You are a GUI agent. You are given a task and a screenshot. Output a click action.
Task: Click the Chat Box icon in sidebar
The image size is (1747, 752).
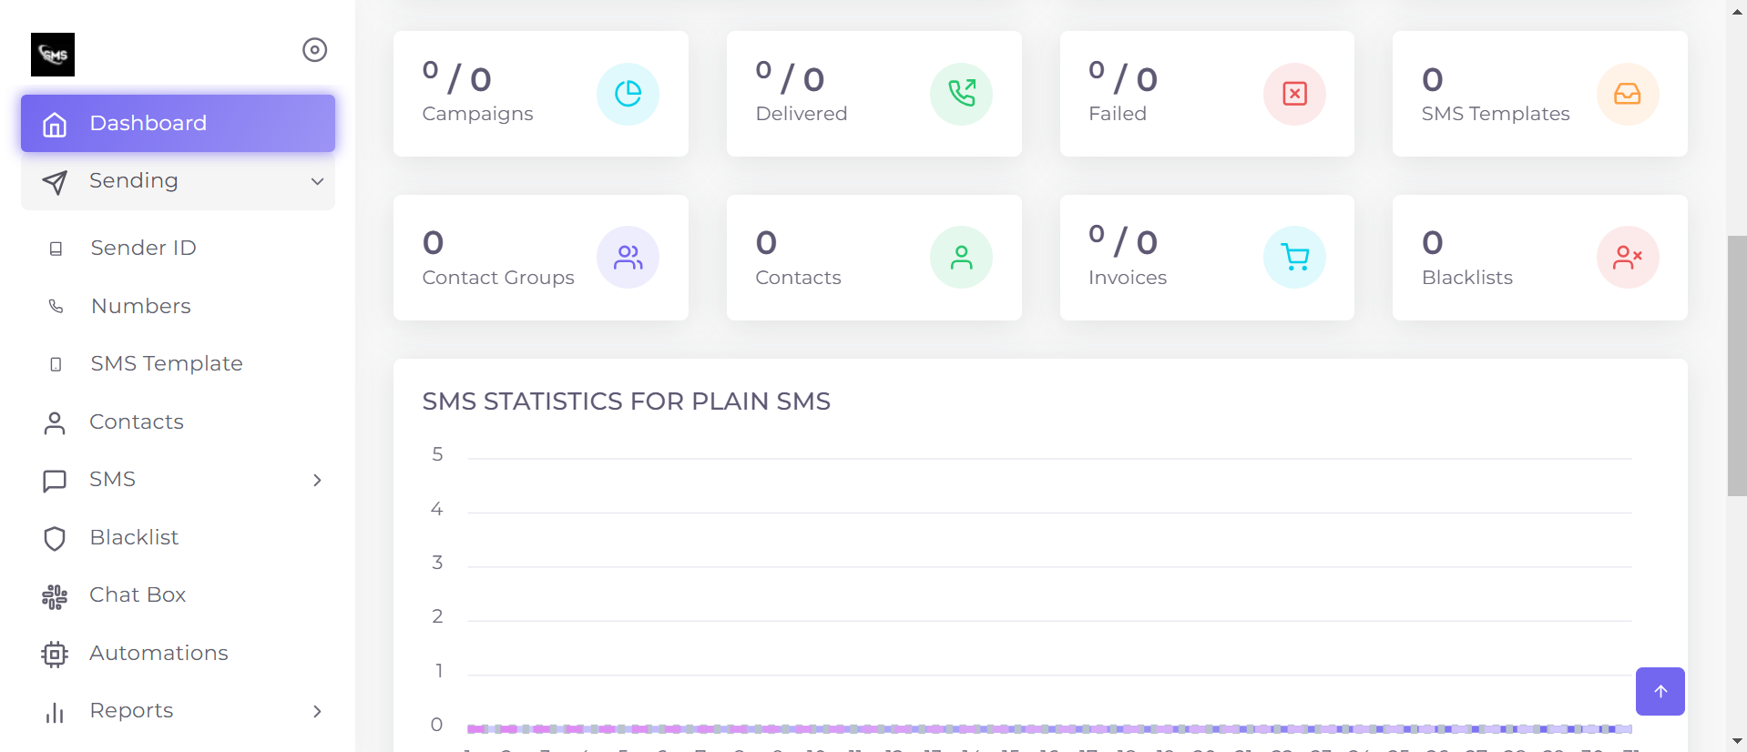coord(55,596)
